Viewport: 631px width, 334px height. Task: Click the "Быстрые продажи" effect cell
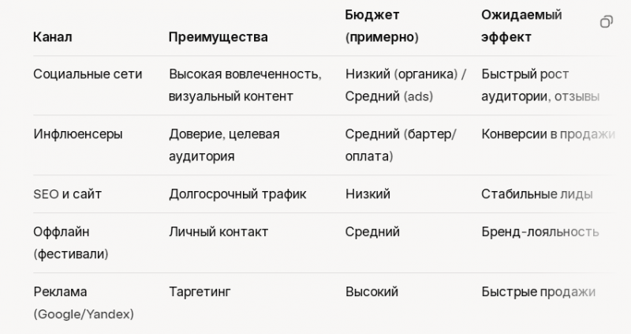tap(538, 292)
